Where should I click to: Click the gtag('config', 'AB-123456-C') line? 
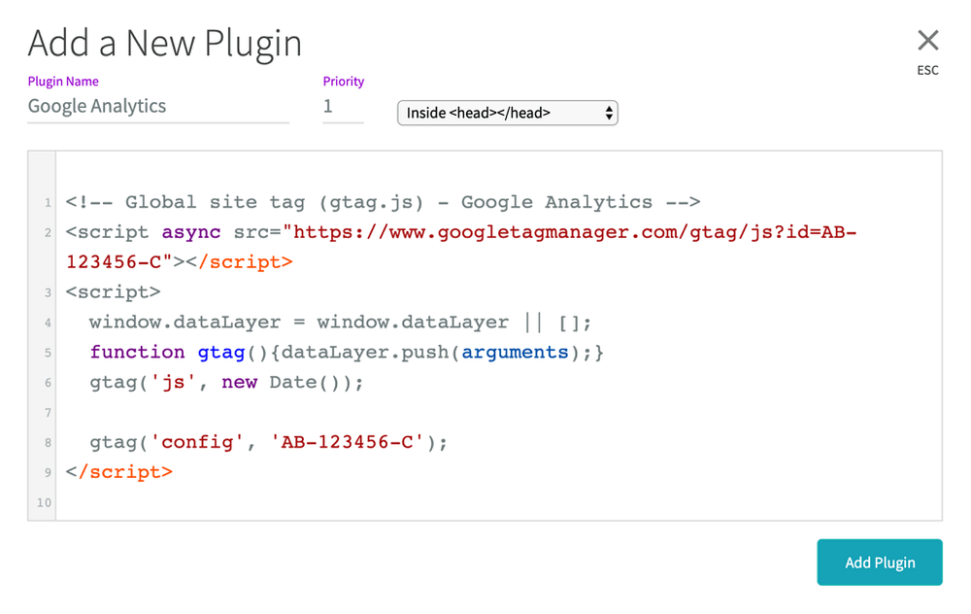click(x=268, y=442)
